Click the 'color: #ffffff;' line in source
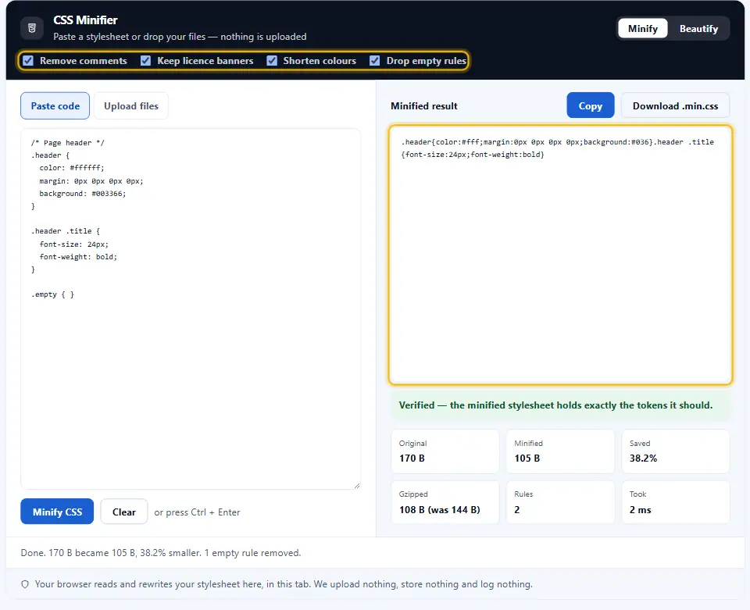 (72, 168)
